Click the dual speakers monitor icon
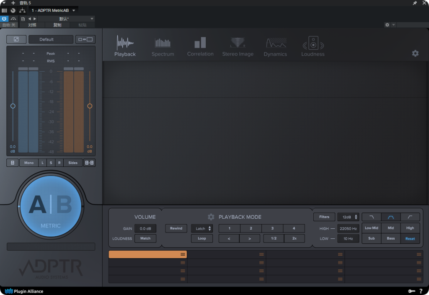Image resolution: width=429 pixels, height=295 pixels. [x=89, y=163]
